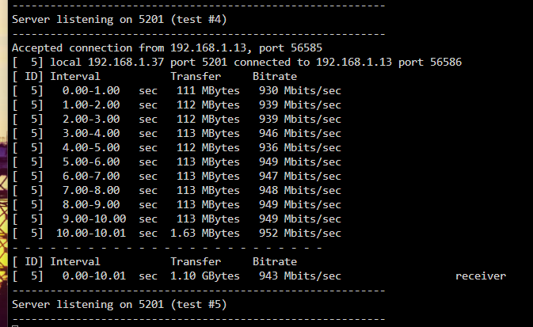Click the 936 Mbits/sec bitrate value

[x=300, y=147]
